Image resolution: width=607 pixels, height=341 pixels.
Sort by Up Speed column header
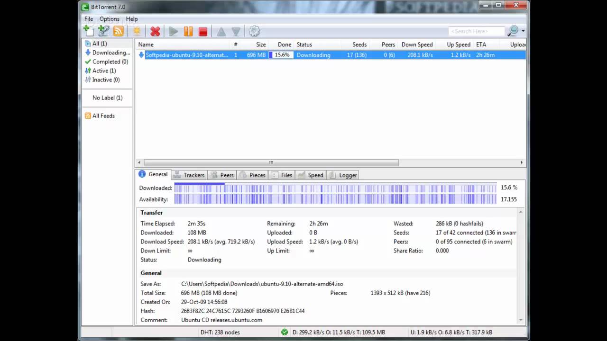point(455,45)
